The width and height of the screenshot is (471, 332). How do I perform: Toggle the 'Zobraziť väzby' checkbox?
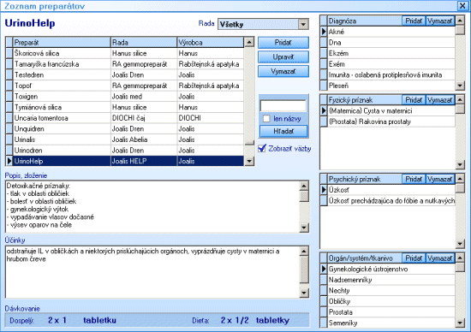262,148
